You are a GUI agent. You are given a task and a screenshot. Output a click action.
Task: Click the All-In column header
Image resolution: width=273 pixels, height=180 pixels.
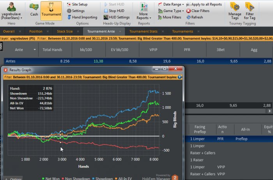245,129
